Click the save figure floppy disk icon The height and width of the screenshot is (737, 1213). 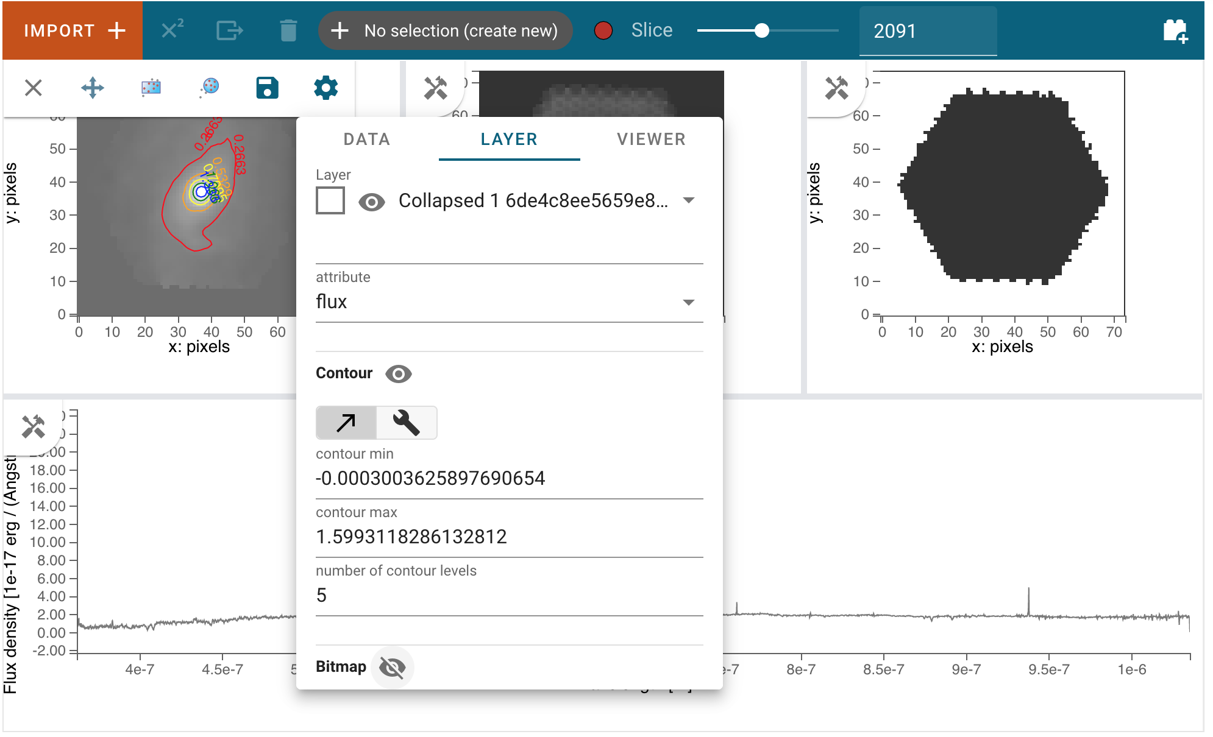267,88
